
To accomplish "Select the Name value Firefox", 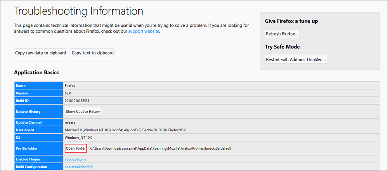I will tap(70, 85).
